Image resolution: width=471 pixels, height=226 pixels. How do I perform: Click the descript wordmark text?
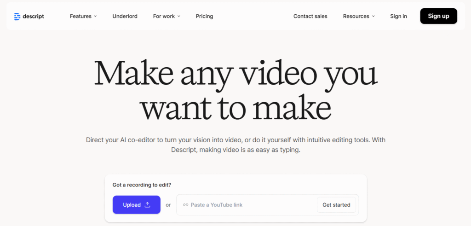click(x=33, y=17)
